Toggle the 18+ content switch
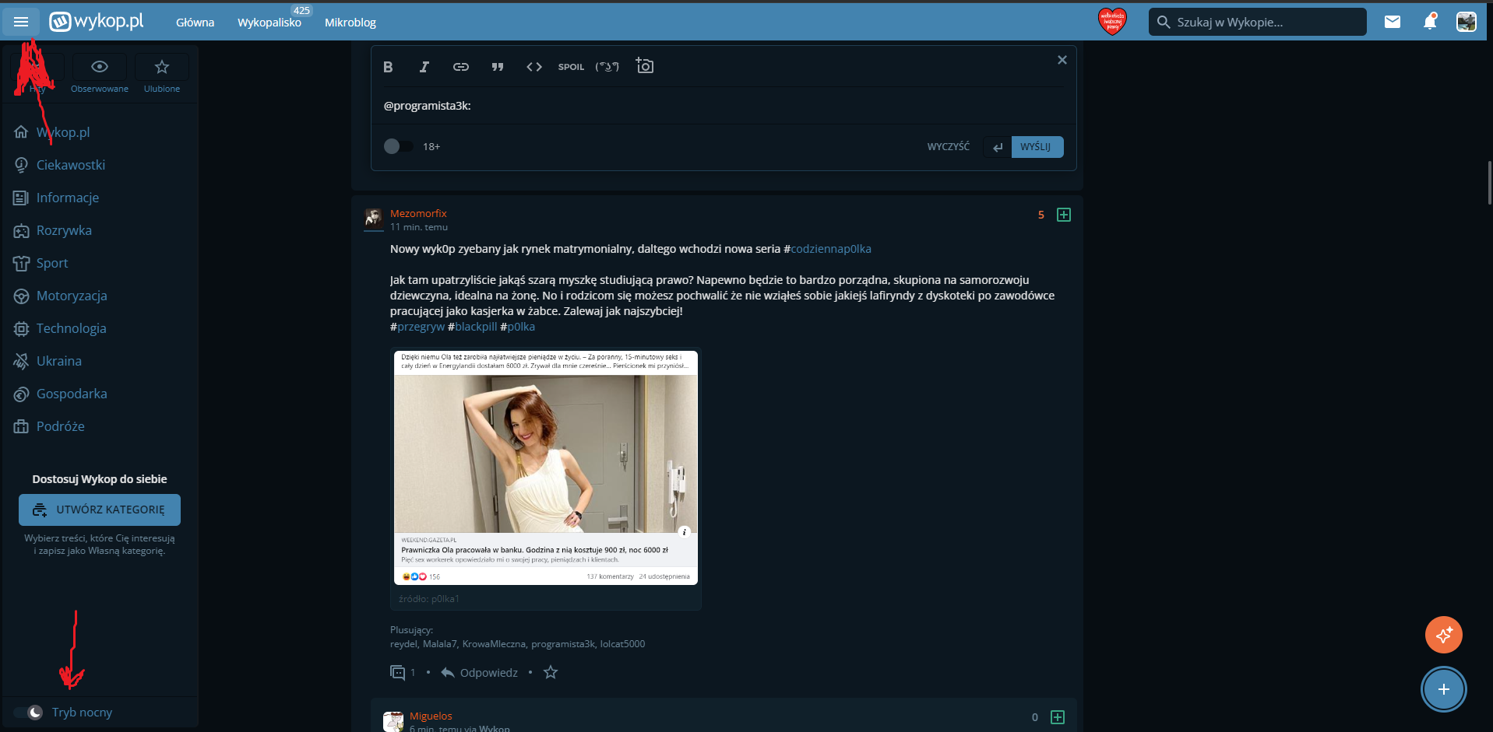 coord(398,146)
